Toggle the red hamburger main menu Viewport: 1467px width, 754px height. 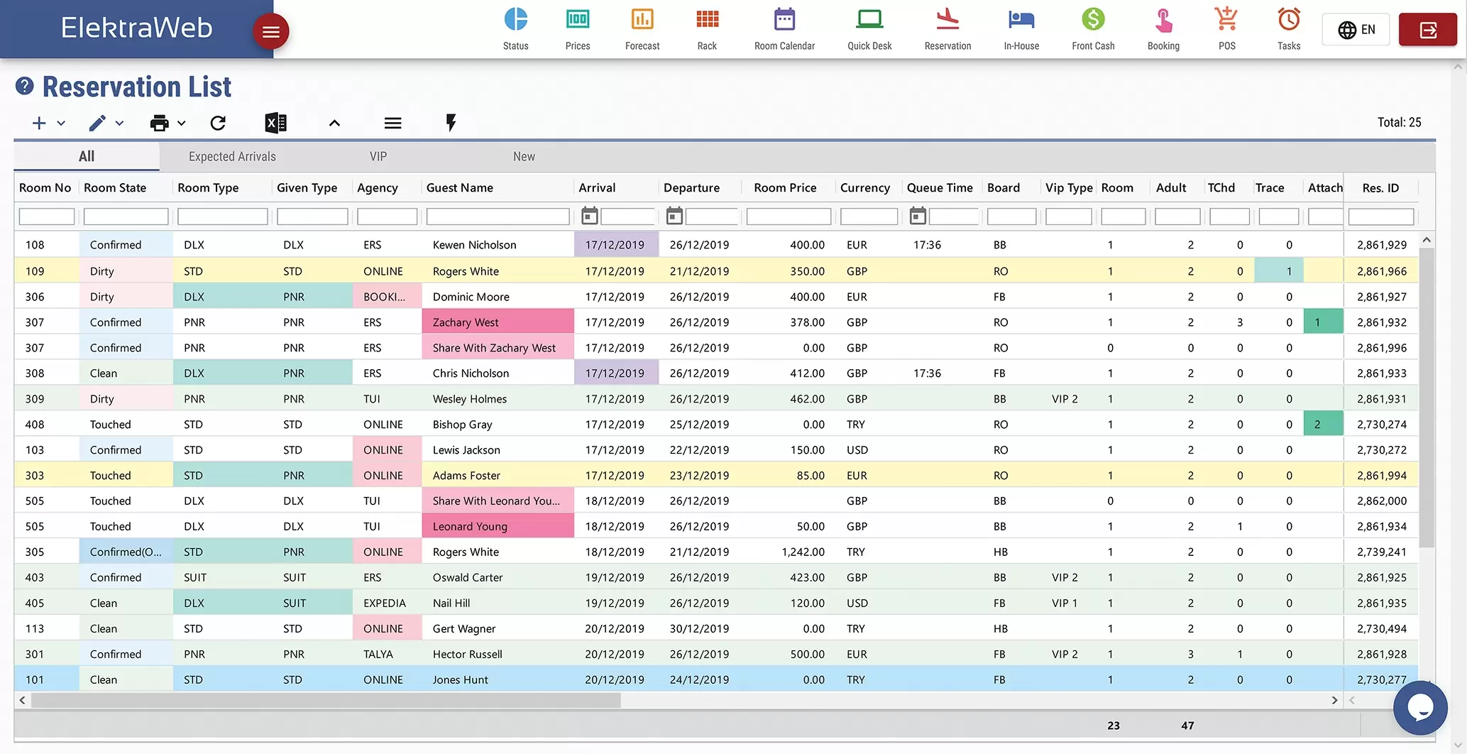(x=270, y=31)
